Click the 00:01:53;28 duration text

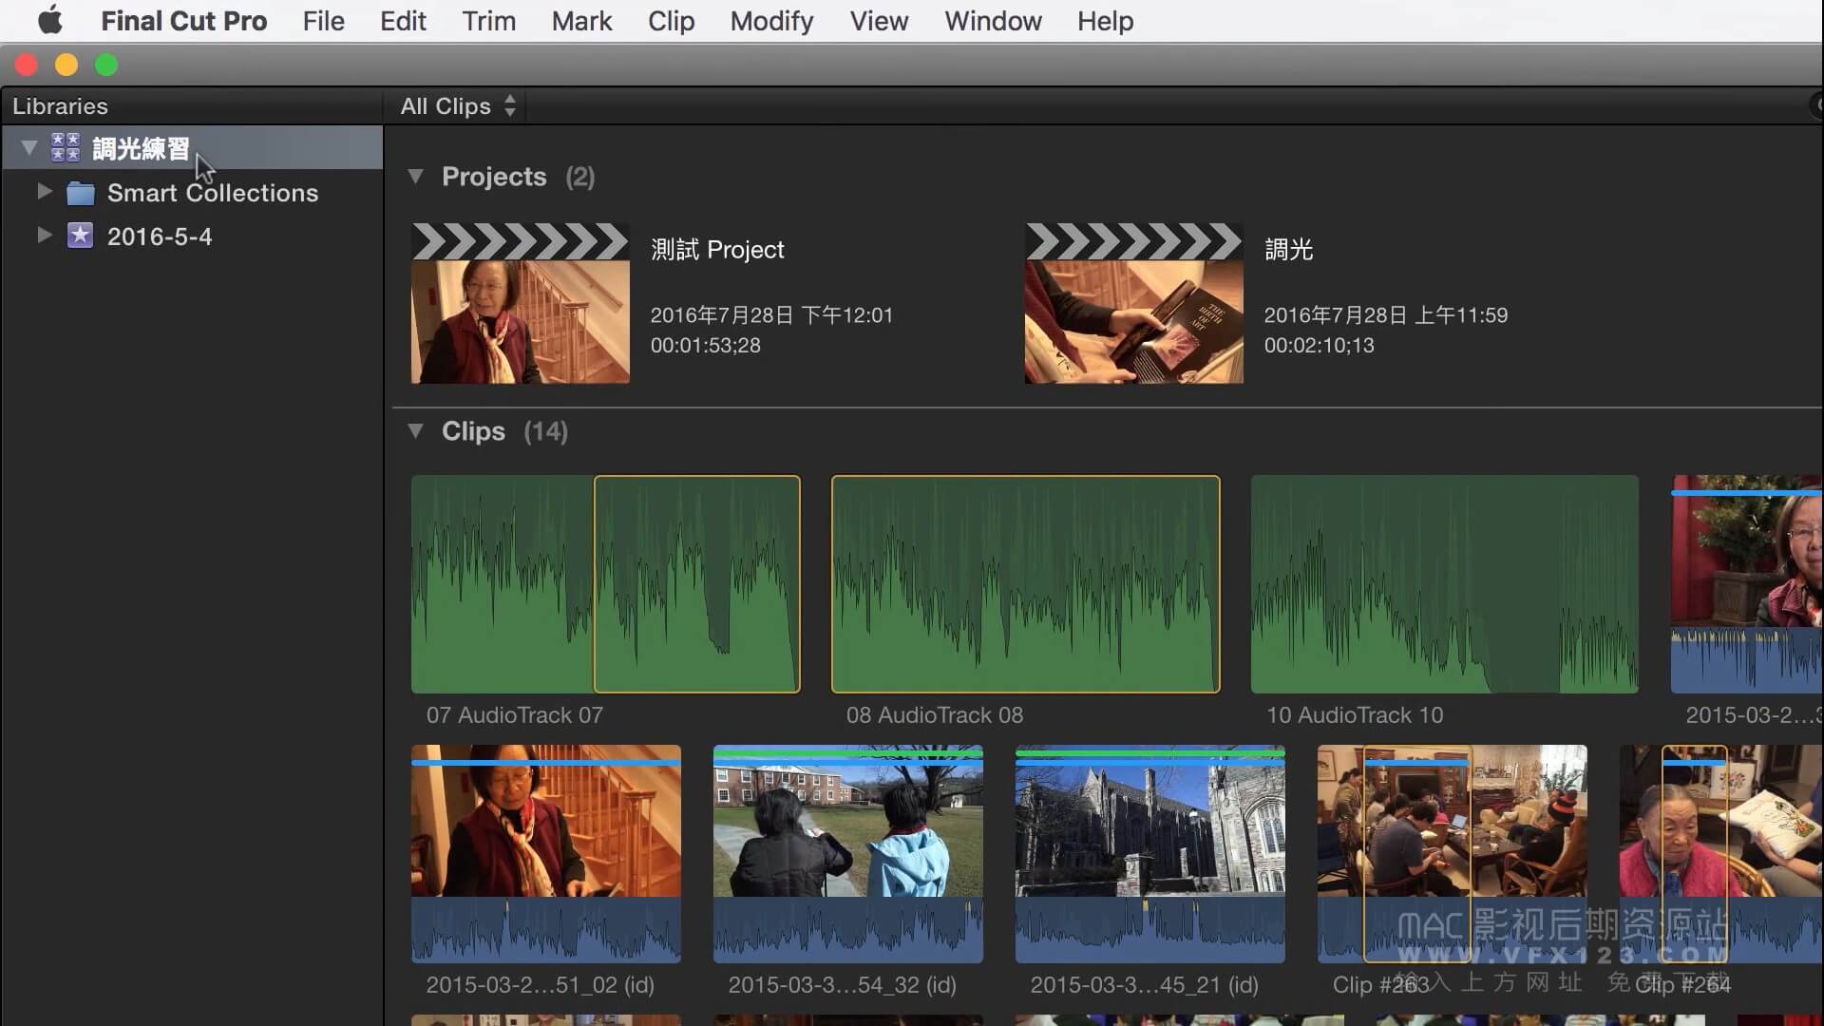click(705, 346)
